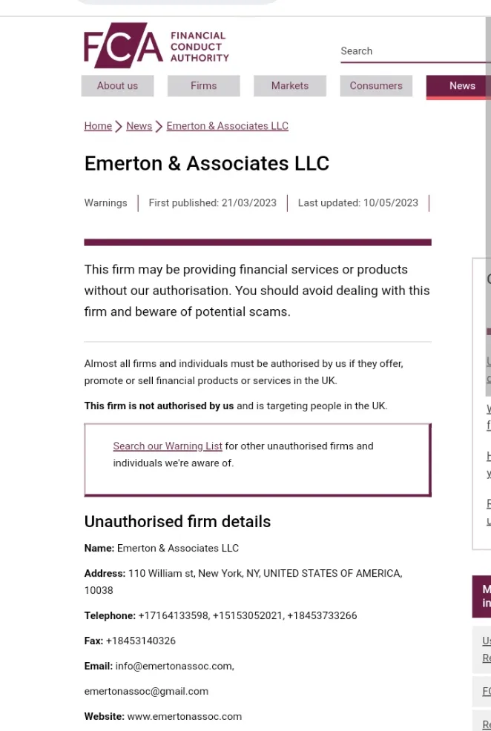Open the About us menu tab

[117, 86]
